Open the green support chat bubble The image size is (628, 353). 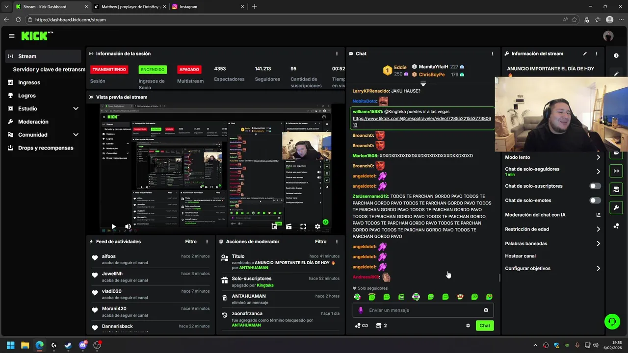pos(612,322)
